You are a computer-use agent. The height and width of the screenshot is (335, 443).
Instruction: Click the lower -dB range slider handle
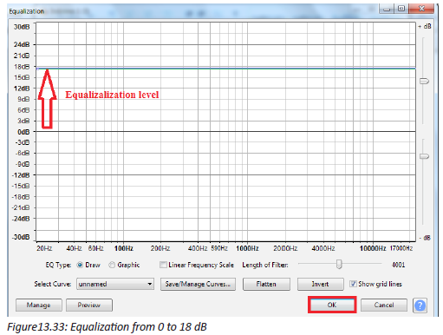[x=424, y=156]
